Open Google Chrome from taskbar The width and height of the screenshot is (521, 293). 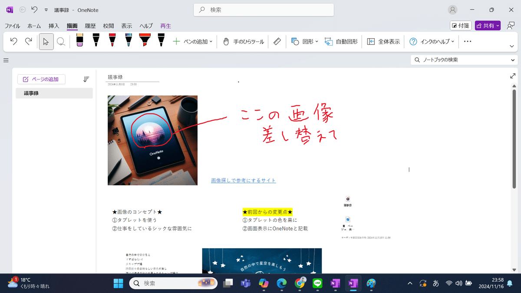coord(300,283)
